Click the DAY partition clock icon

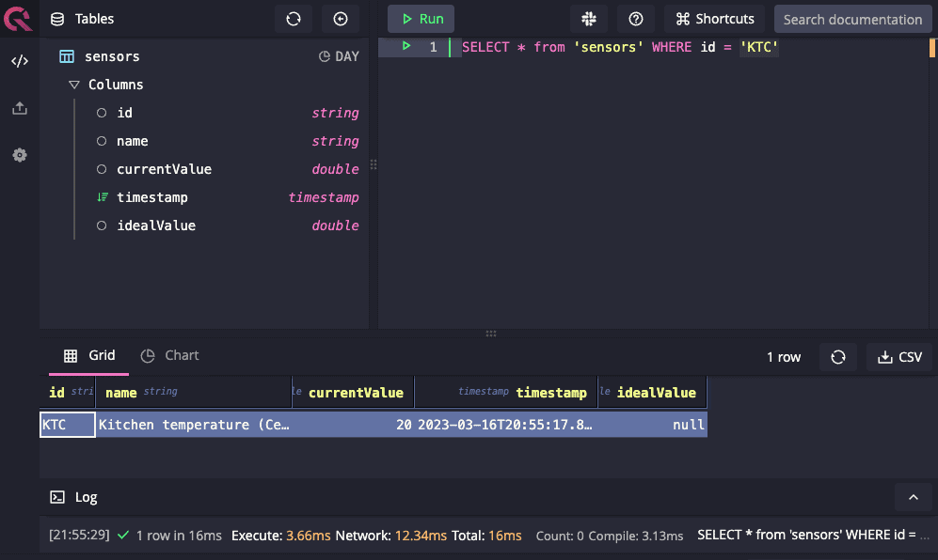coord(325,56)
